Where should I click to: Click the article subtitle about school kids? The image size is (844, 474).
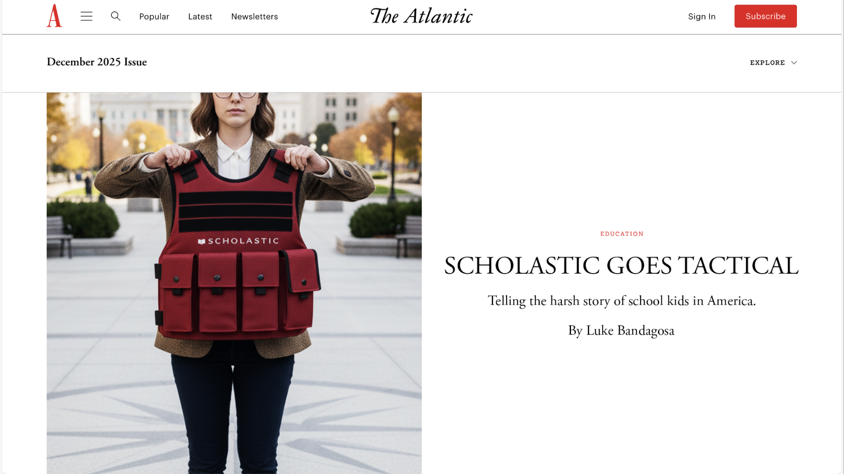[x=621, y=301]
